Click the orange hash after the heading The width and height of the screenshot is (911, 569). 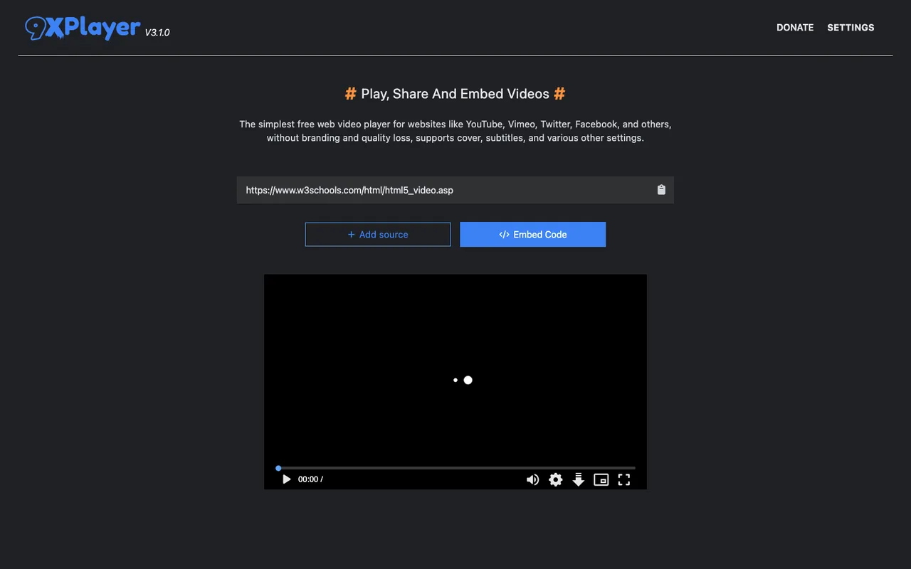pos(559,93)
